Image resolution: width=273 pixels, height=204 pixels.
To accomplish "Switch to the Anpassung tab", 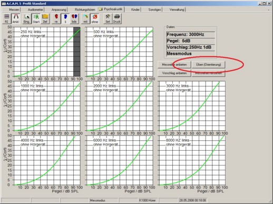I will (59, 9).
